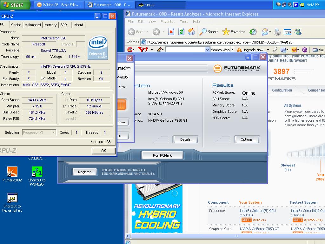Image resolution: width=325 pixels, height=244 pixels.
Task: Expand the Y! button dropdown arrow
Action: pos(152,50)
